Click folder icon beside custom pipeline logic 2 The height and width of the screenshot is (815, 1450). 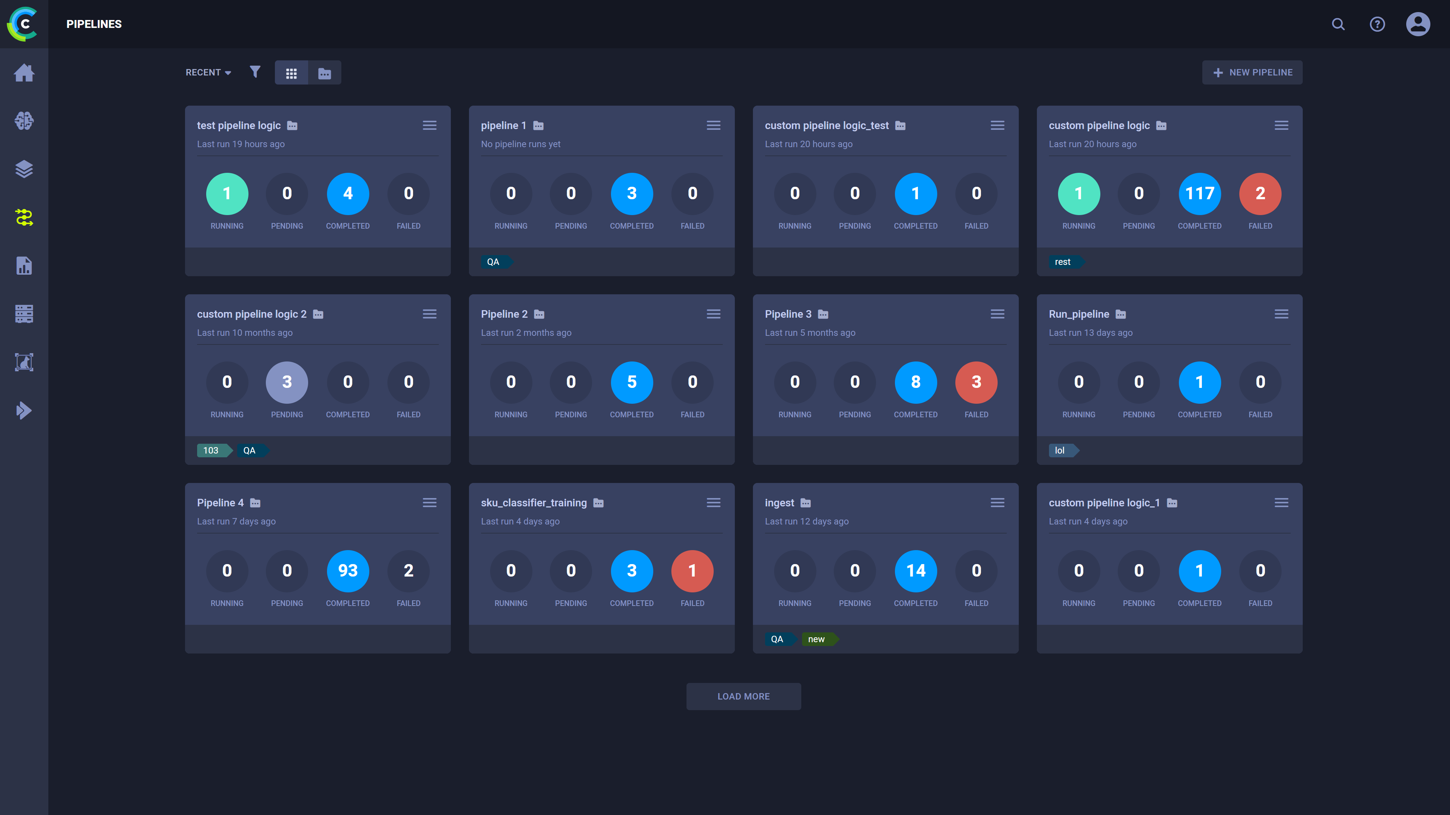318,314
